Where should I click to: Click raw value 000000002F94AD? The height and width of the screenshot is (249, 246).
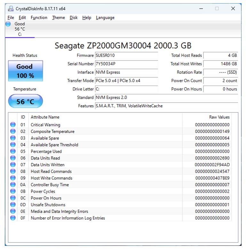212,165
